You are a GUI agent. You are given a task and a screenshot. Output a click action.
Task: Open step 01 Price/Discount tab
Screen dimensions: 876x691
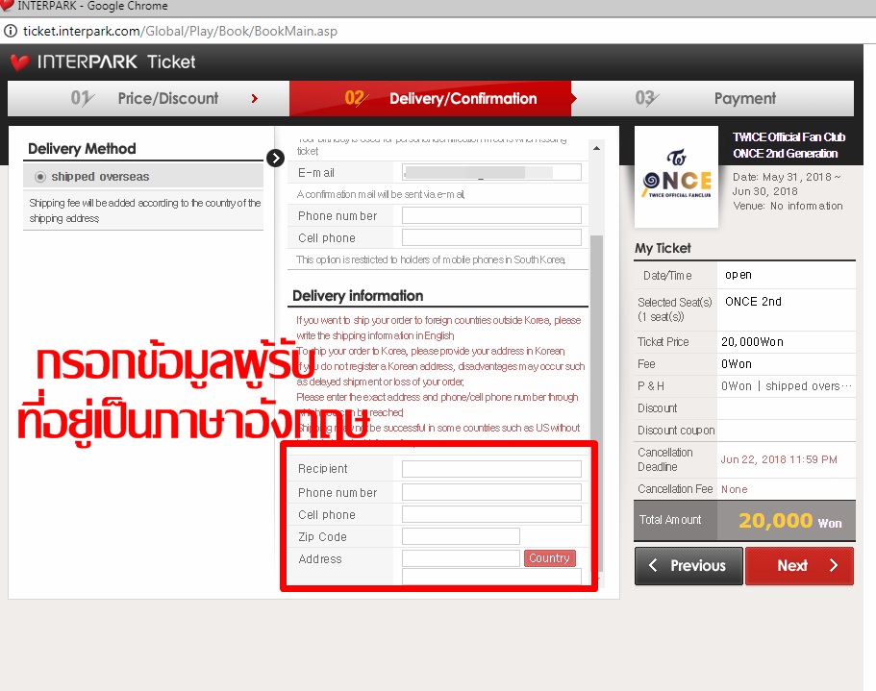[x=148, y=98]
